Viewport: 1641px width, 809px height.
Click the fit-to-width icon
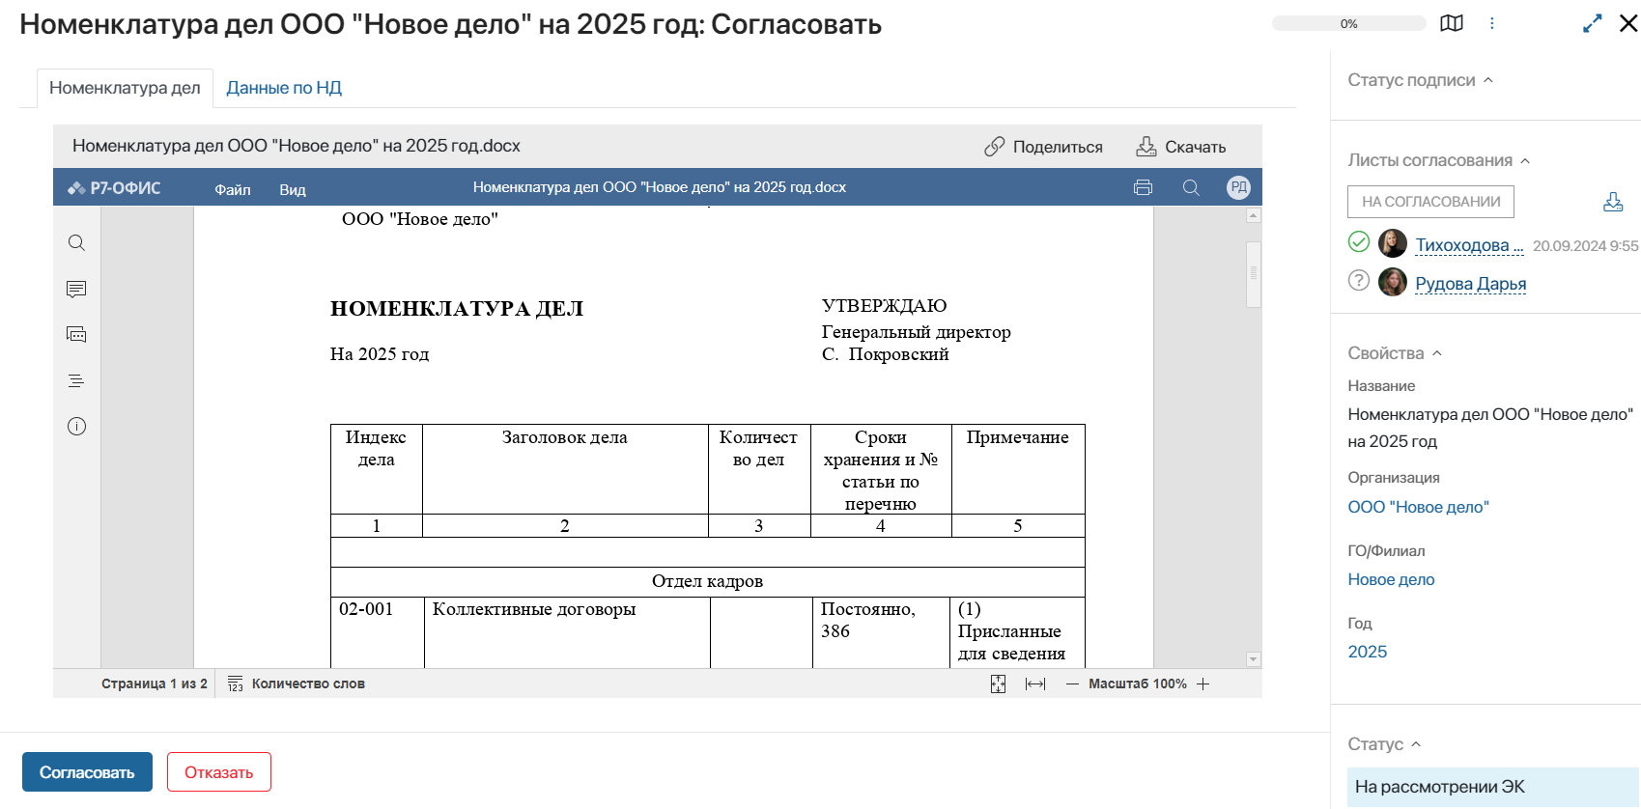click(1035, 683)
